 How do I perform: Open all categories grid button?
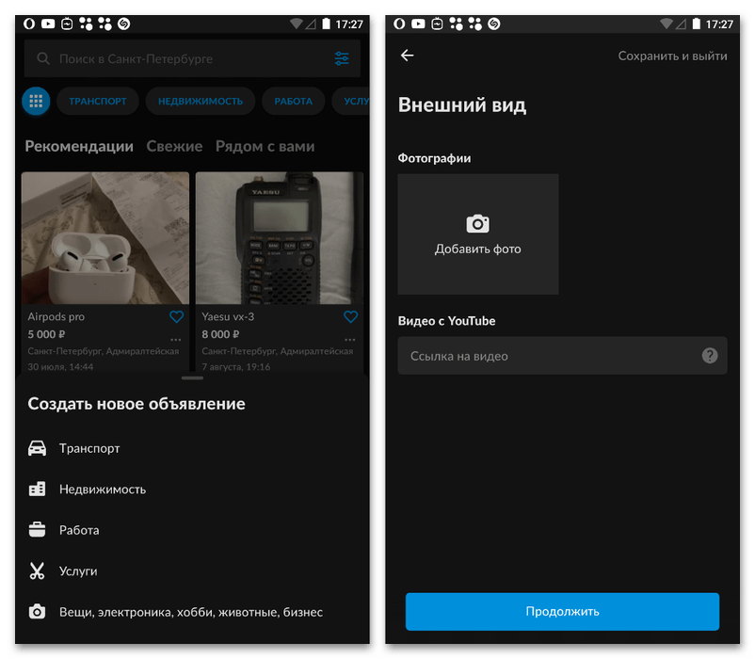tap(36, 101)
